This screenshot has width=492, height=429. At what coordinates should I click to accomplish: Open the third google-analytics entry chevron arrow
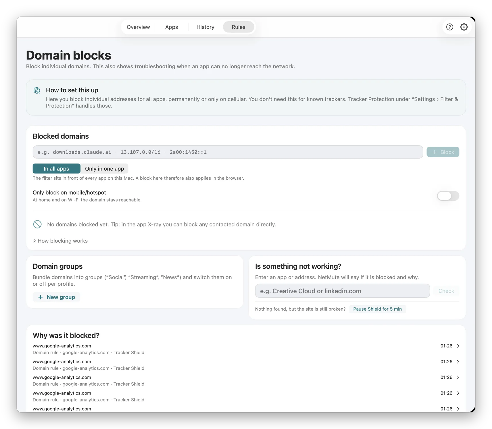(x=458, y=377)
